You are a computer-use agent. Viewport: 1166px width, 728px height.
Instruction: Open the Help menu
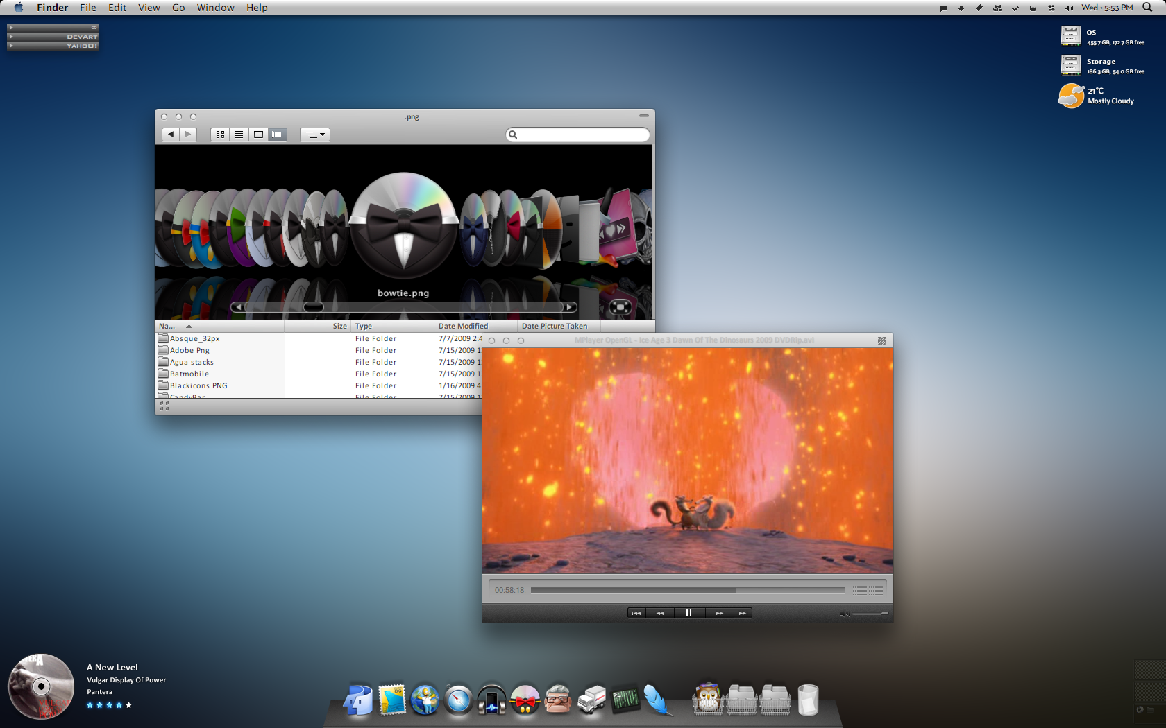[x=257, y=8]
